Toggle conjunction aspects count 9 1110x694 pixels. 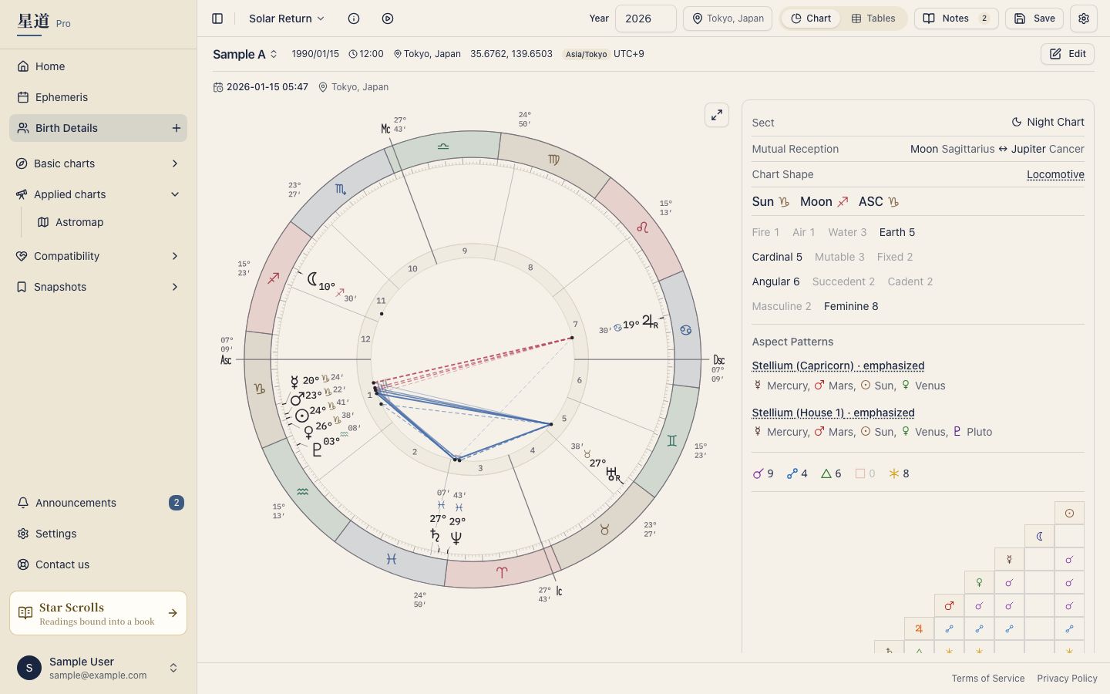click(763, 473)
